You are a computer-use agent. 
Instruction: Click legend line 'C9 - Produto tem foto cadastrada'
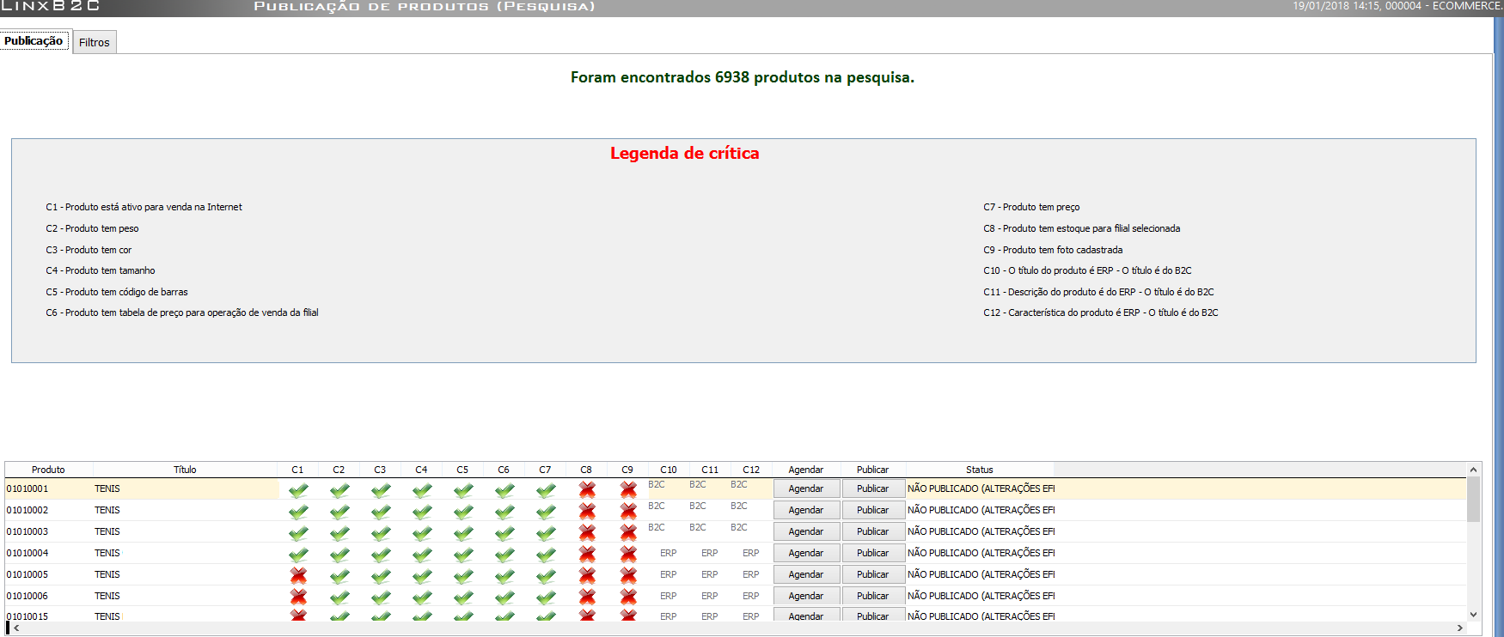(x=1053, y=250)
